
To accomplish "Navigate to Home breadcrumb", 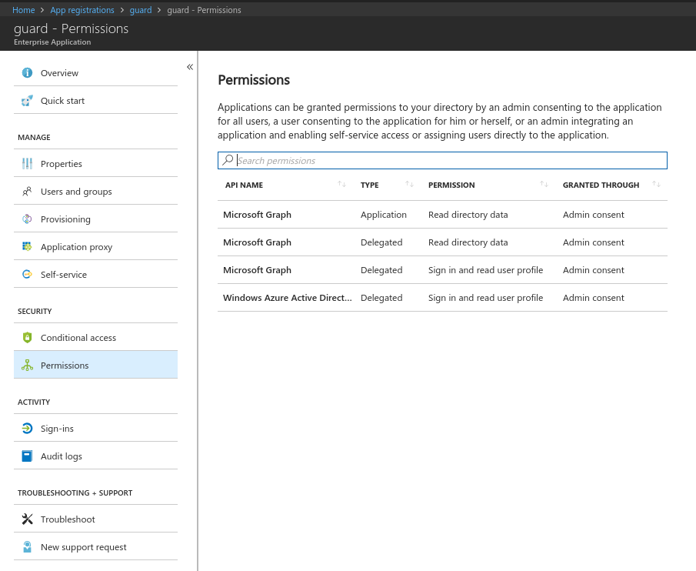I will tap(24, 10).
